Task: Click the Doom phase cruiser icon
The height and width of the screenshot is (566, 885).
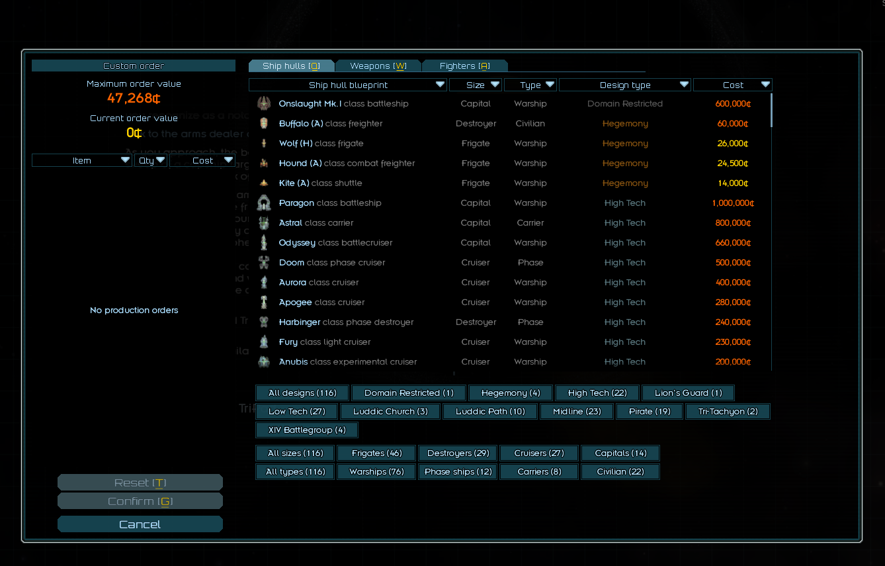Action: (264, 262)
